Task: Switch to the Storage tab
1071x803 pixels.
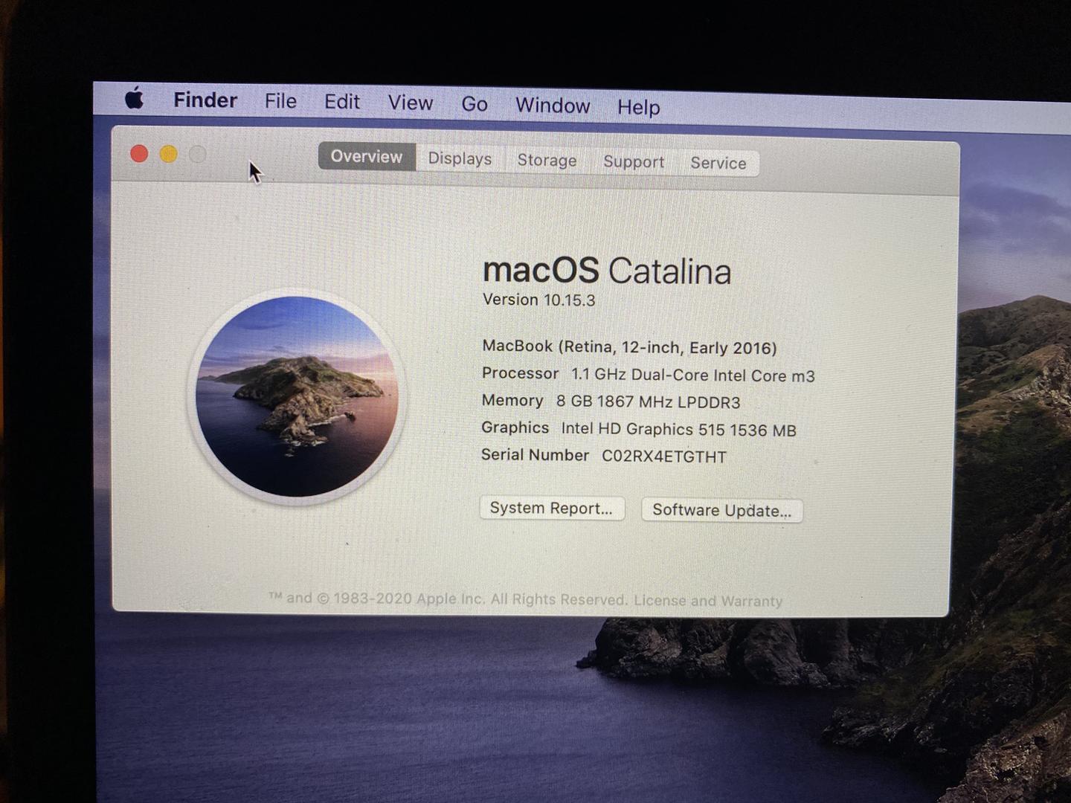Action: pos(547,161)
